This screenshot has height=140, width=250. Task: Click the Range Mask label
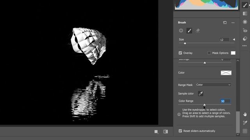pos(185,85)
